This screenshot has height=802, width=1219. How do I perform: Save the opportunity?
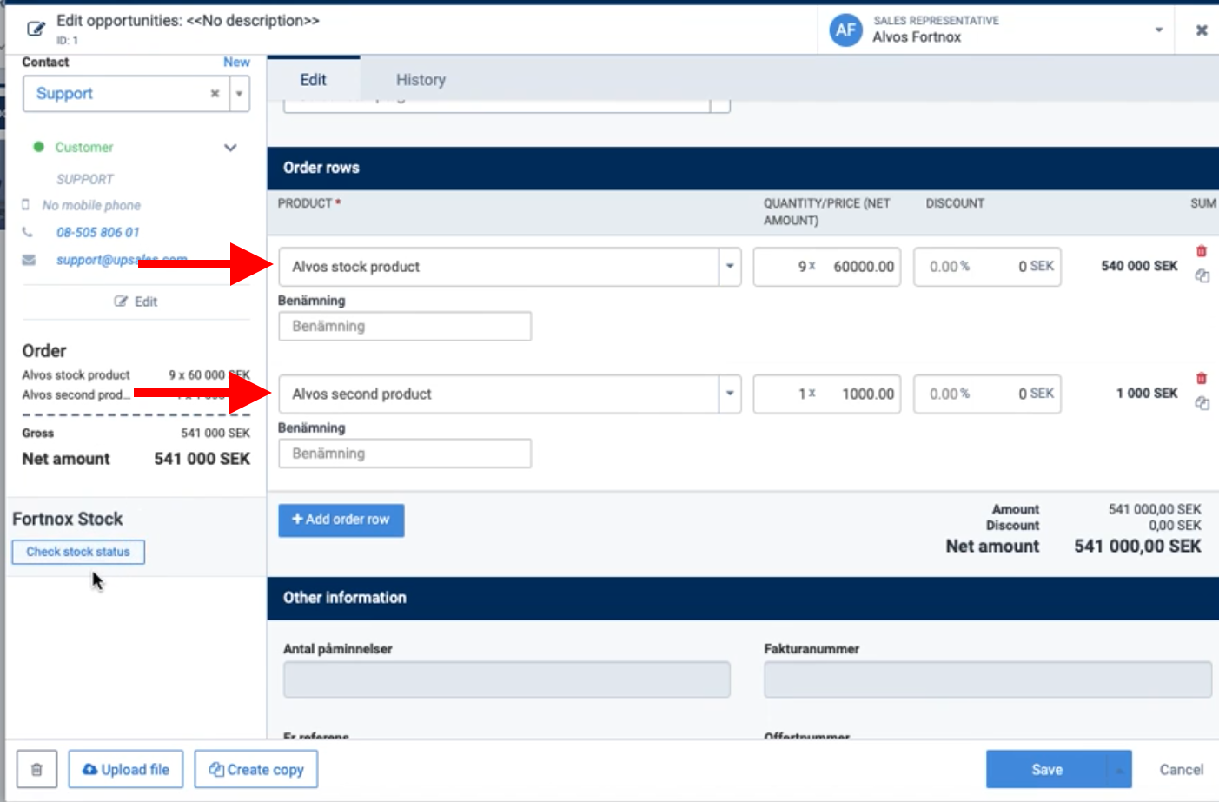1047,769
